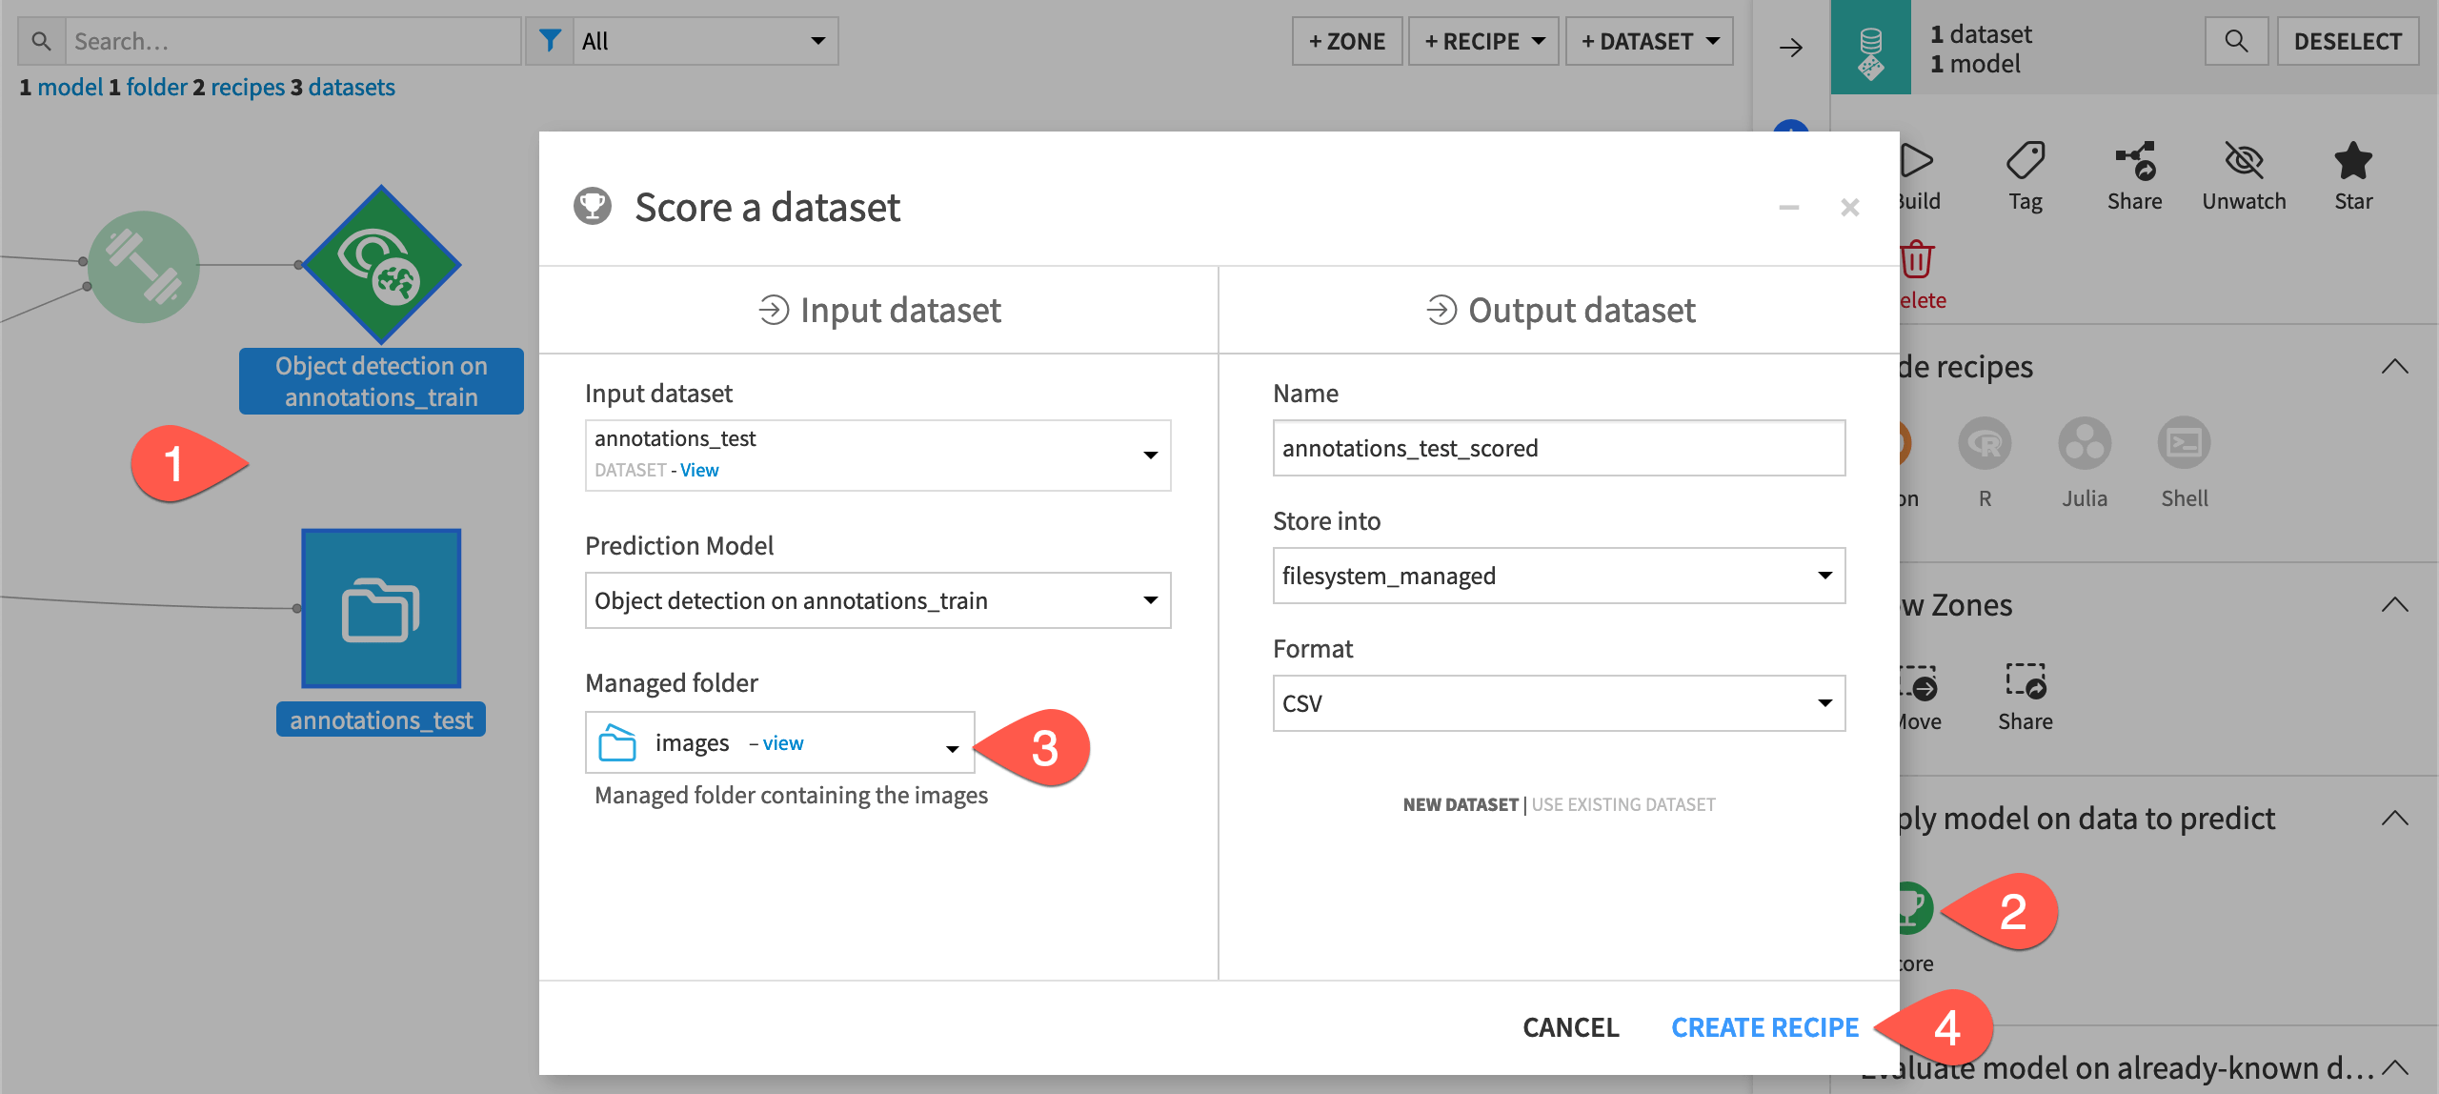
Task: Click the folder count link
Action: pos(156,87)
